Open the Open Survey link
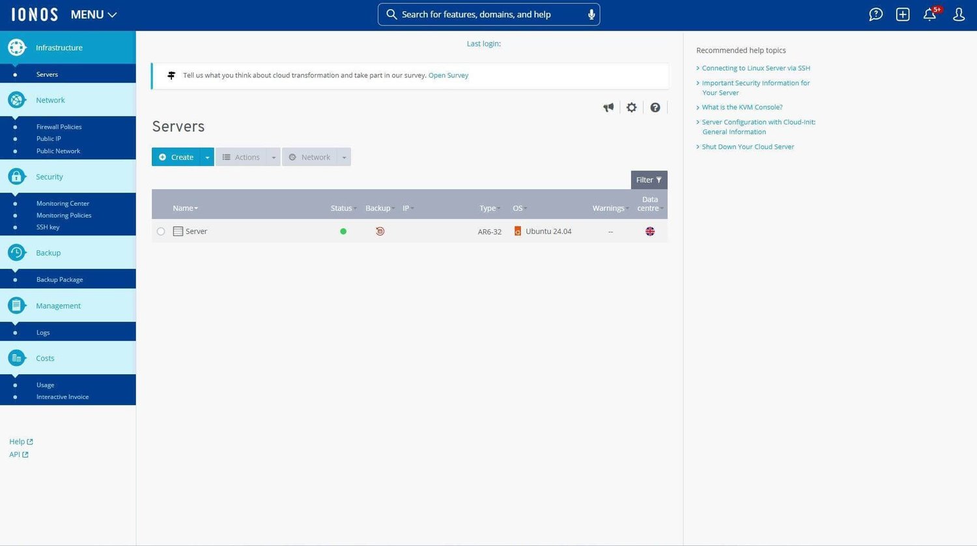This screenshot has height=546, width=977. coord(448,75)
